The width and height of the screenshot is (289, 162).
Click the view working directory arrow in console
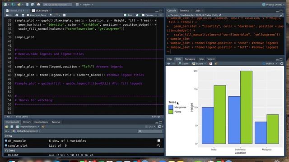pyautogui.click(x=220, y=15)
